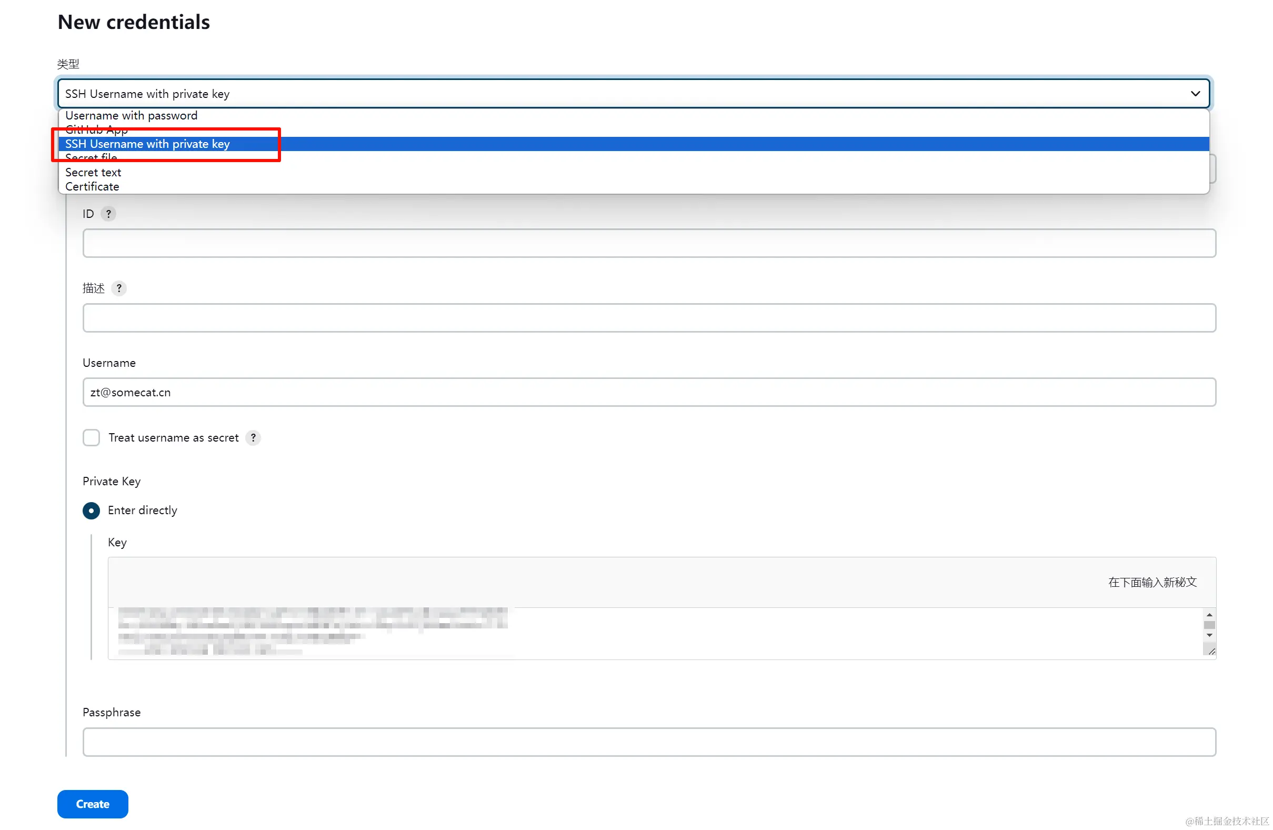Screen dimensions: 1273x830
Task: Click the Passphrase input field
Action: (649, 742)
